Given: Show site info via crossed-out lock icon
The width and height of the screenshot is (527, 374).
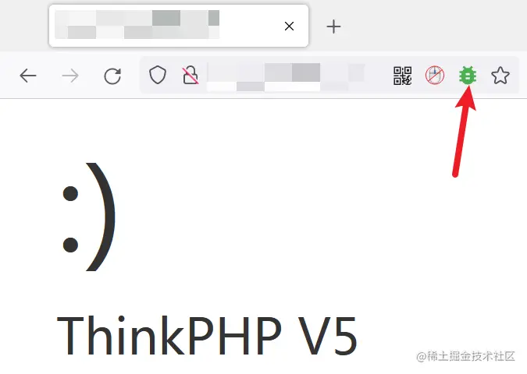Looking at the screenshot, I should [x=191, y=75].
